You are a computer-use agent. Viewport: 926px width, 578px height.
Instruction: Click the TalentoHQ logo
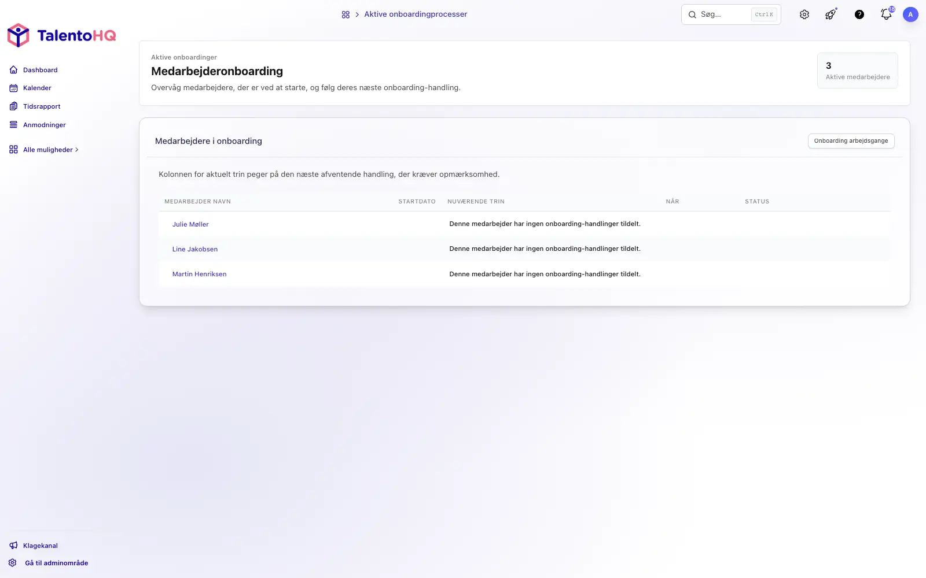pyautogui.click(x=61, y=35)
